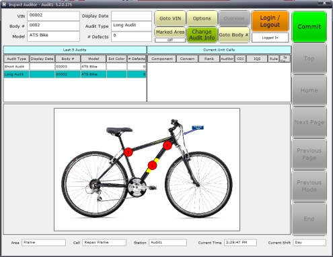Click the app icon in title bar
Image resolution: width=333 pixels, height=257 pixels.
4,4
